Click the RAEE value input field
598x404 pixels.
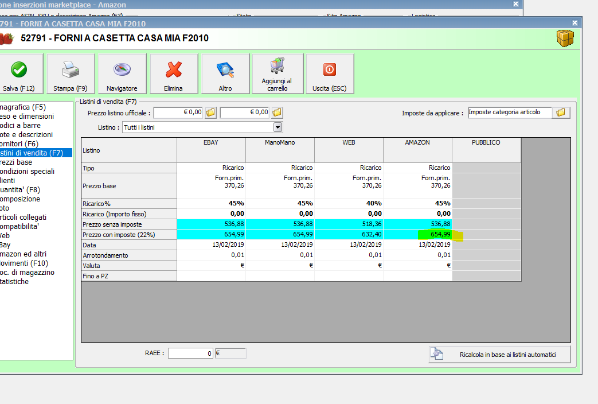tap(190, 353)
